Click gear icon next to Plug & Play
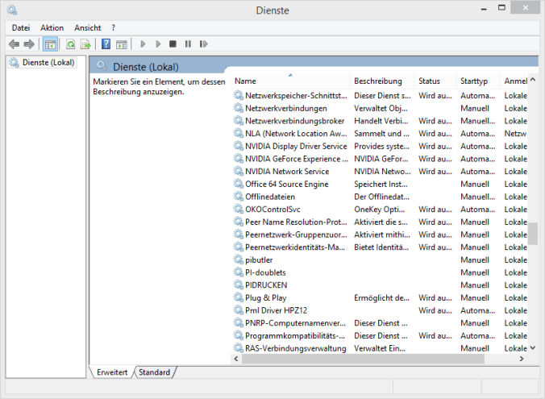545x399 pixels. tap(238, 297)
